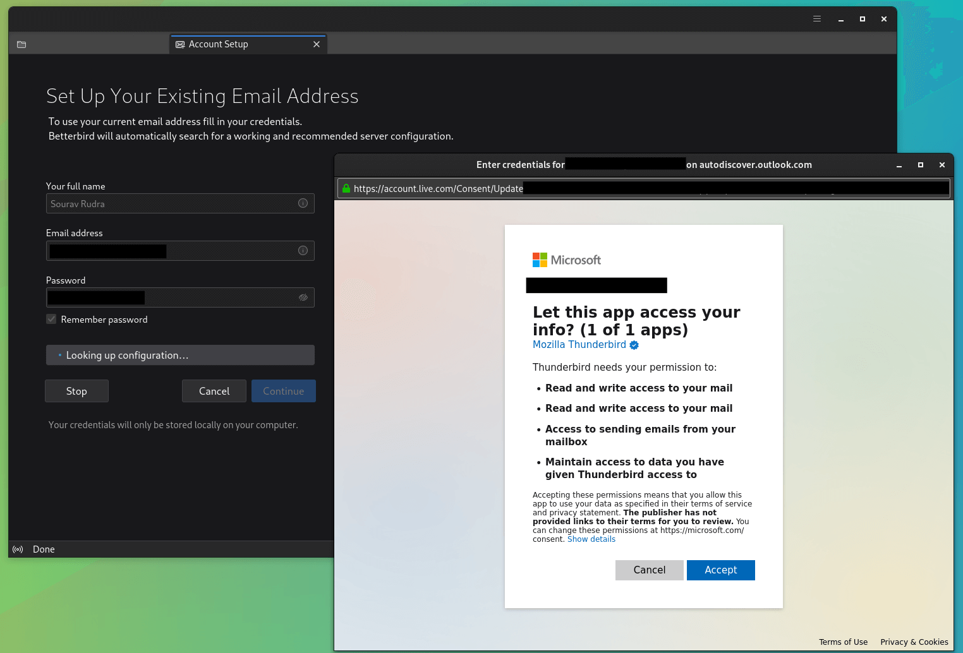Toggle password visibility eye icon

click(x=303, y=297)
